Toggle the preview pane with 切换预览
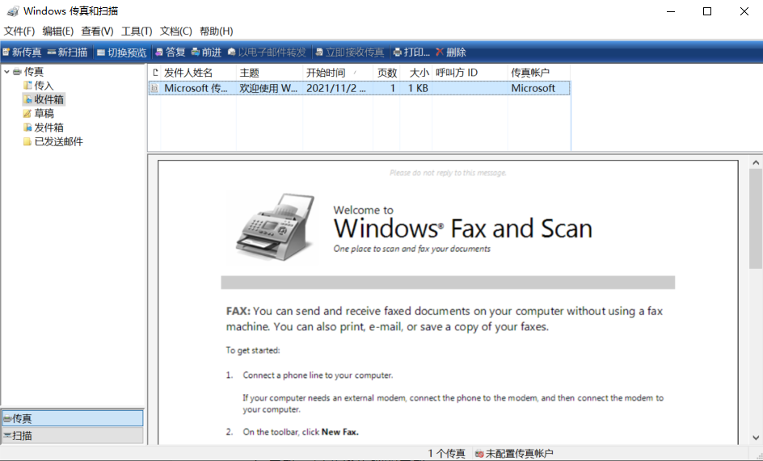Viewport: 763px width, 461px height. point(122,52)
